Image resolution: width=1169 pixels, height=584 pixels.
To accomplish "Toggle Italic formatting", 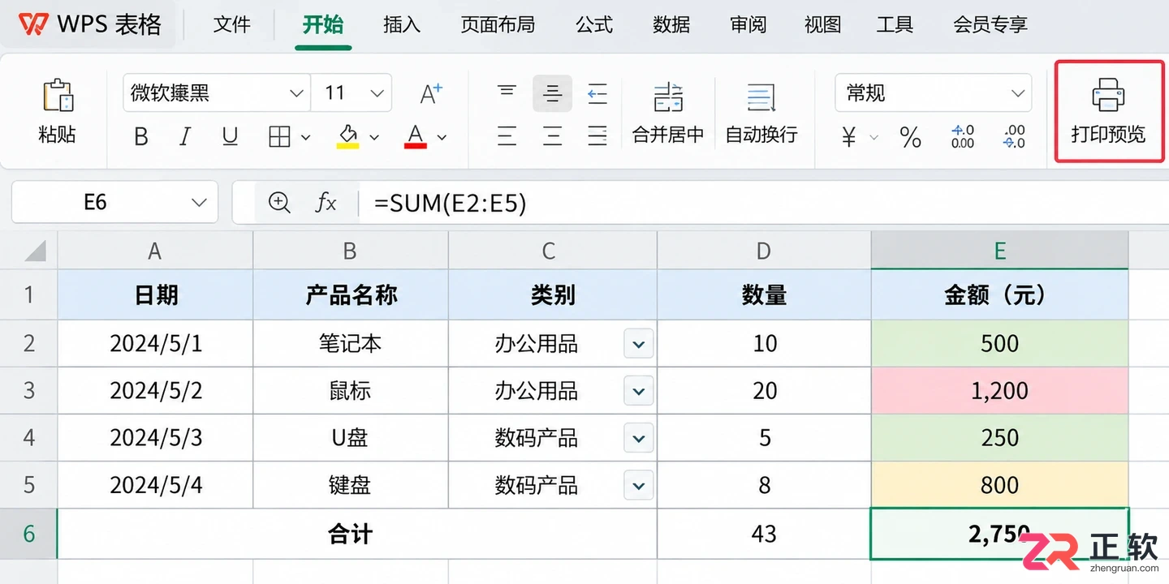I will 185,137.
